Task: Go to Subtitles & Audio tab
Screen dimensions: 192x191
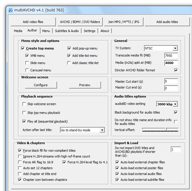Action: click(x=67, y=31)
